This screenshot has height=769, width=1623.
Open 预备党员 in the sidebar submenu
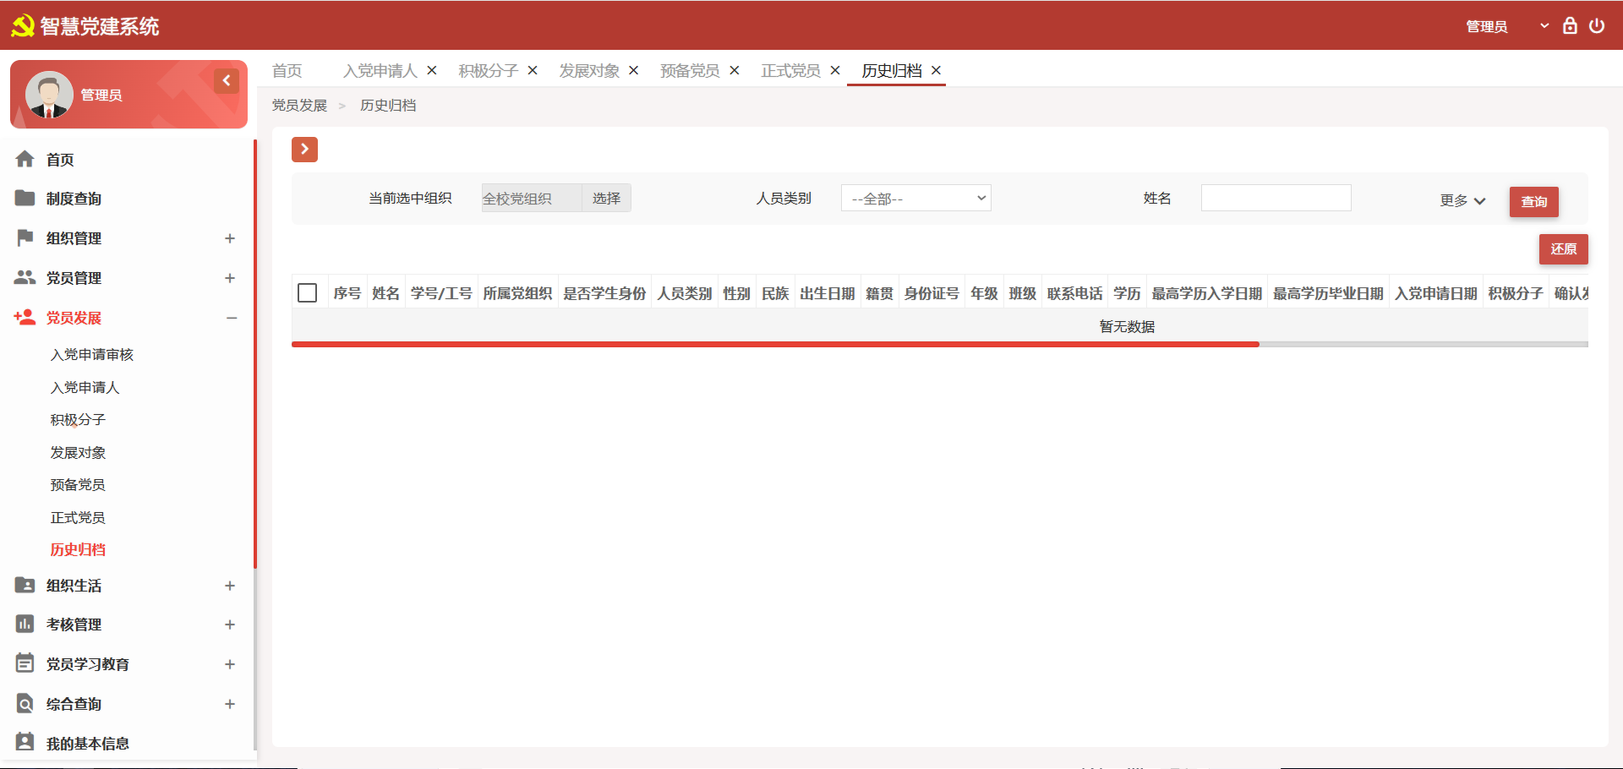coord(78,484)
